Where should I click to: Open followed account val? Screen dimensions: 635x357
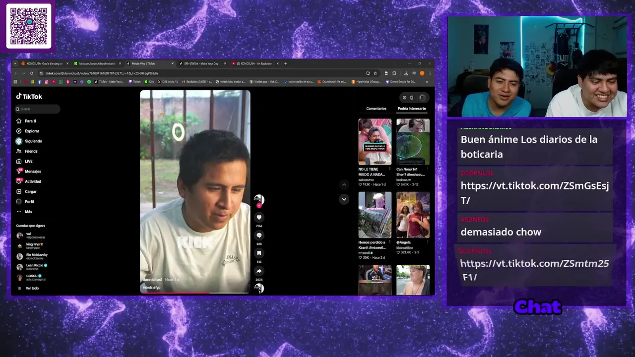coord(31,236)
